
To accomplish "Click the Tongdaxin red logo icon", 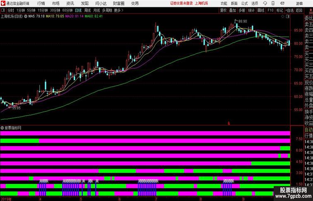I will (3, 3).
